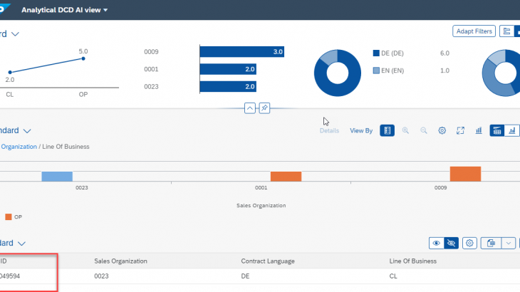The width and height of the screenshot is (520, 292).
Task: Click the View By button
Action: tap(361, 131)
